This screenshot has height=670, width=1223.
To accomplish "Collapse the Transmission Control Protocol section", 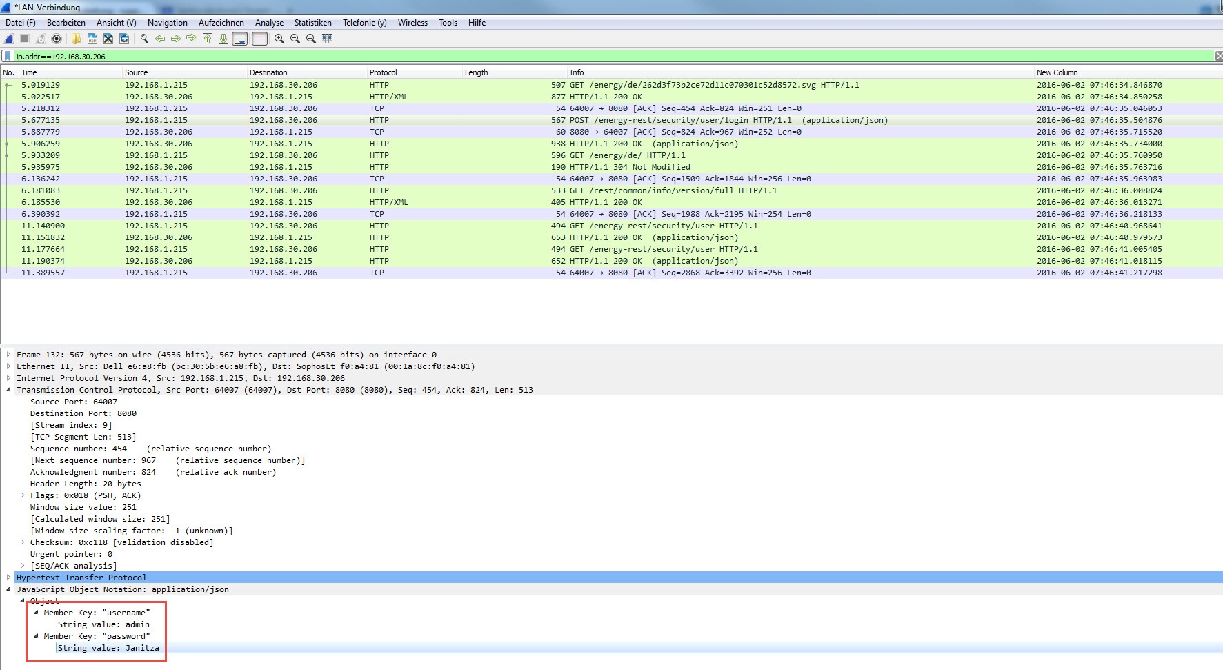I will coord(8,390).
